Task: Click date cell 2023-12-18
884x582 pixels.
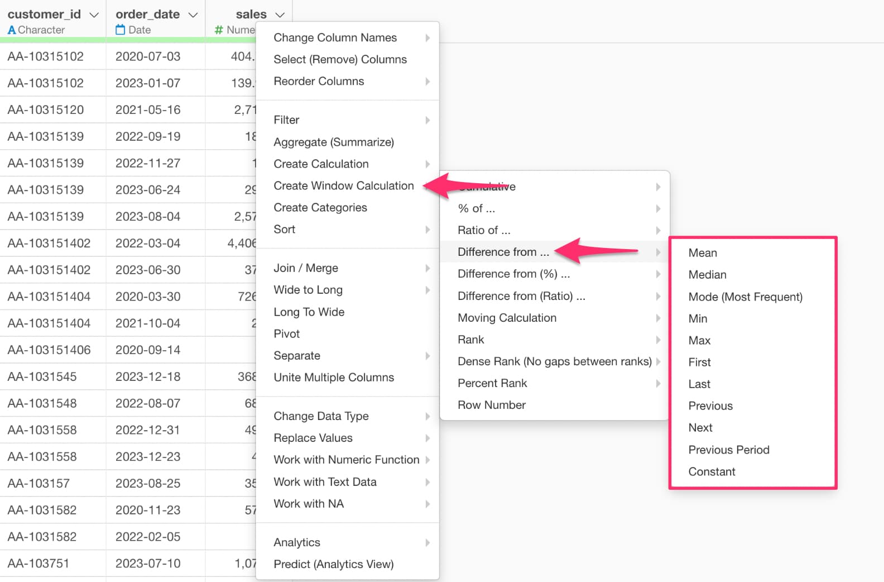Action: pos(155,376)
